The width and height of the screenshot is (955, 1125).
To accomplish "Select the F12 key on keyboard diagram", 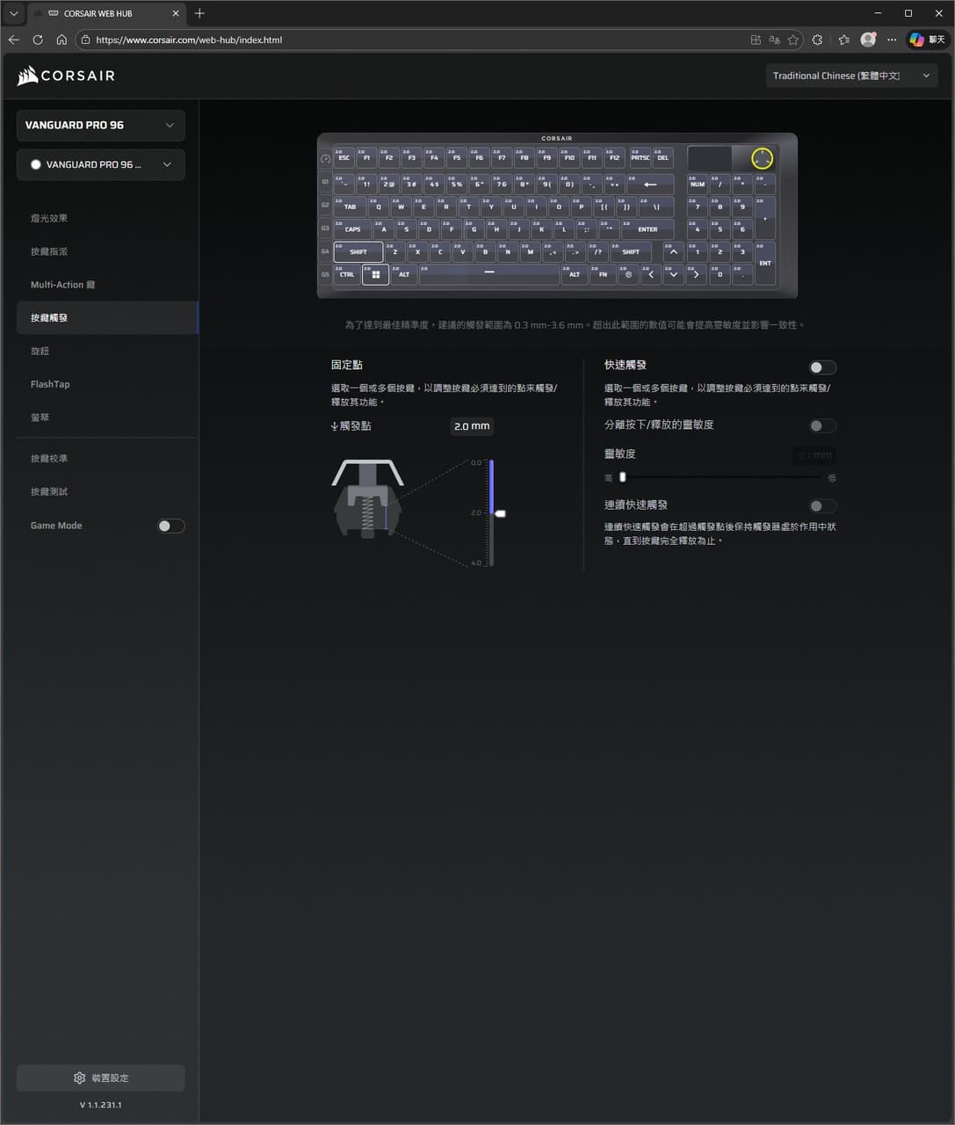I will click(x=614, y=158).
